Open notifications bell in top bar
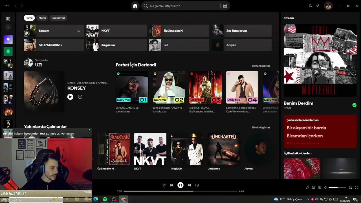Image resolution: width=361 pixels, height=203 pixels. pyautogui.click(x=310, y=6)
